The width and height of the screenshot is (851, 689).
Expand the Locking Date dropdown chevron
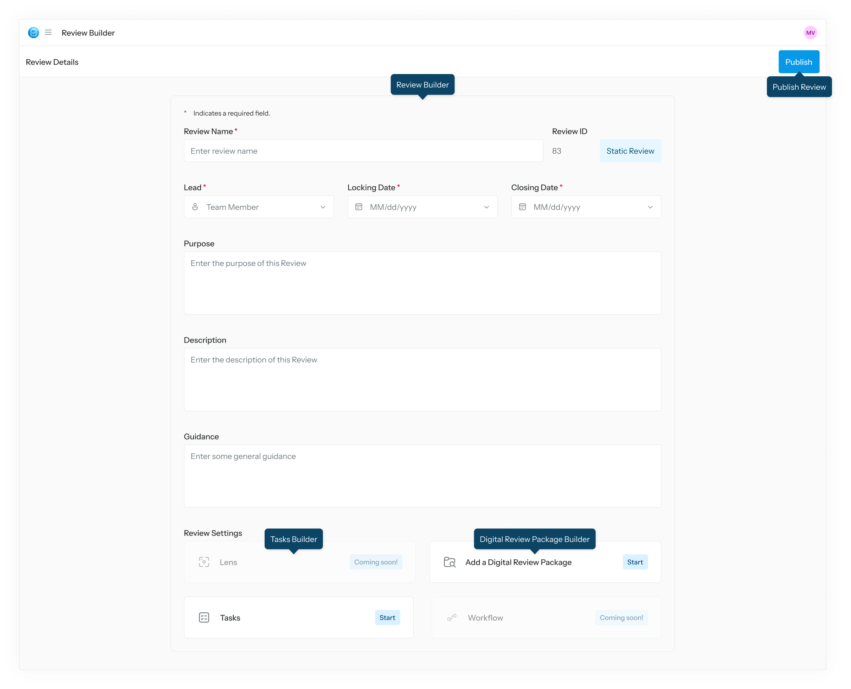(486, 207)
